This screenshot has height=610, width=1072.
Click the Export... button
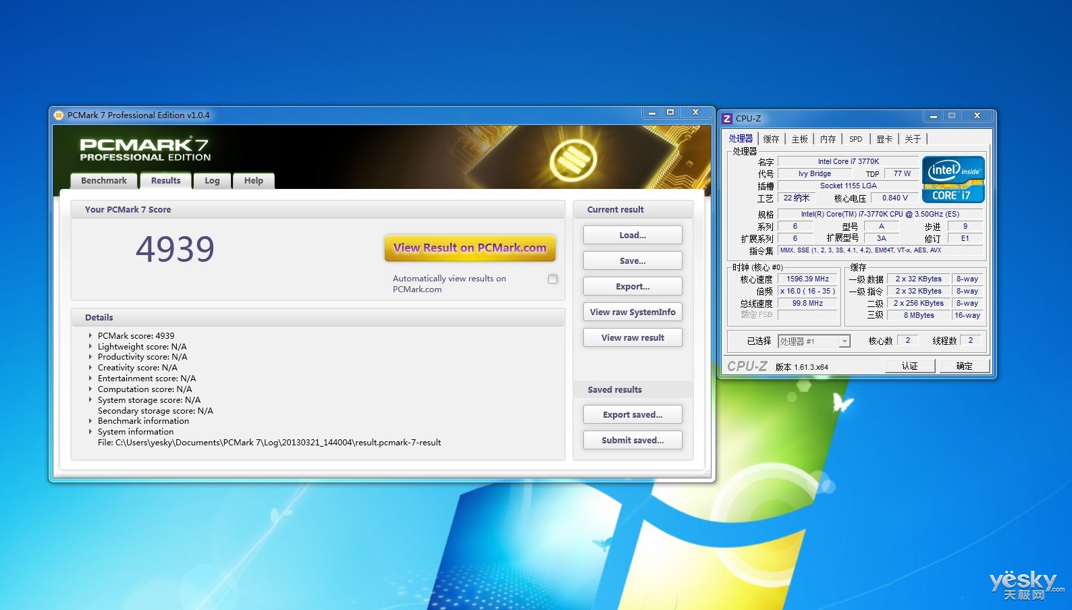[x=633, y=286]
